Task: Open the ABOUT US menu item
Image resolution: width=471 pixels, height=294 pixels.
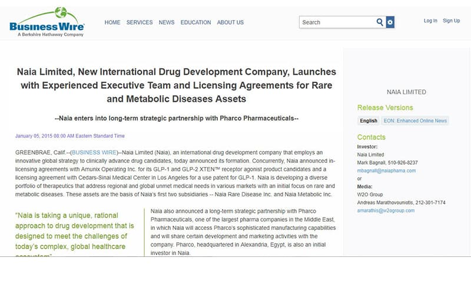Action: 230,22
